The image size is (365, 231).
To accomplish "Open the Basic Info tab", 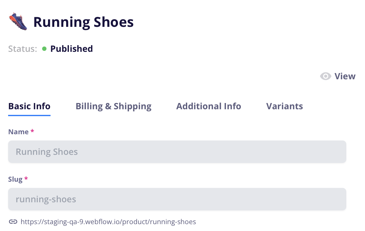I will tap(29, 106).
